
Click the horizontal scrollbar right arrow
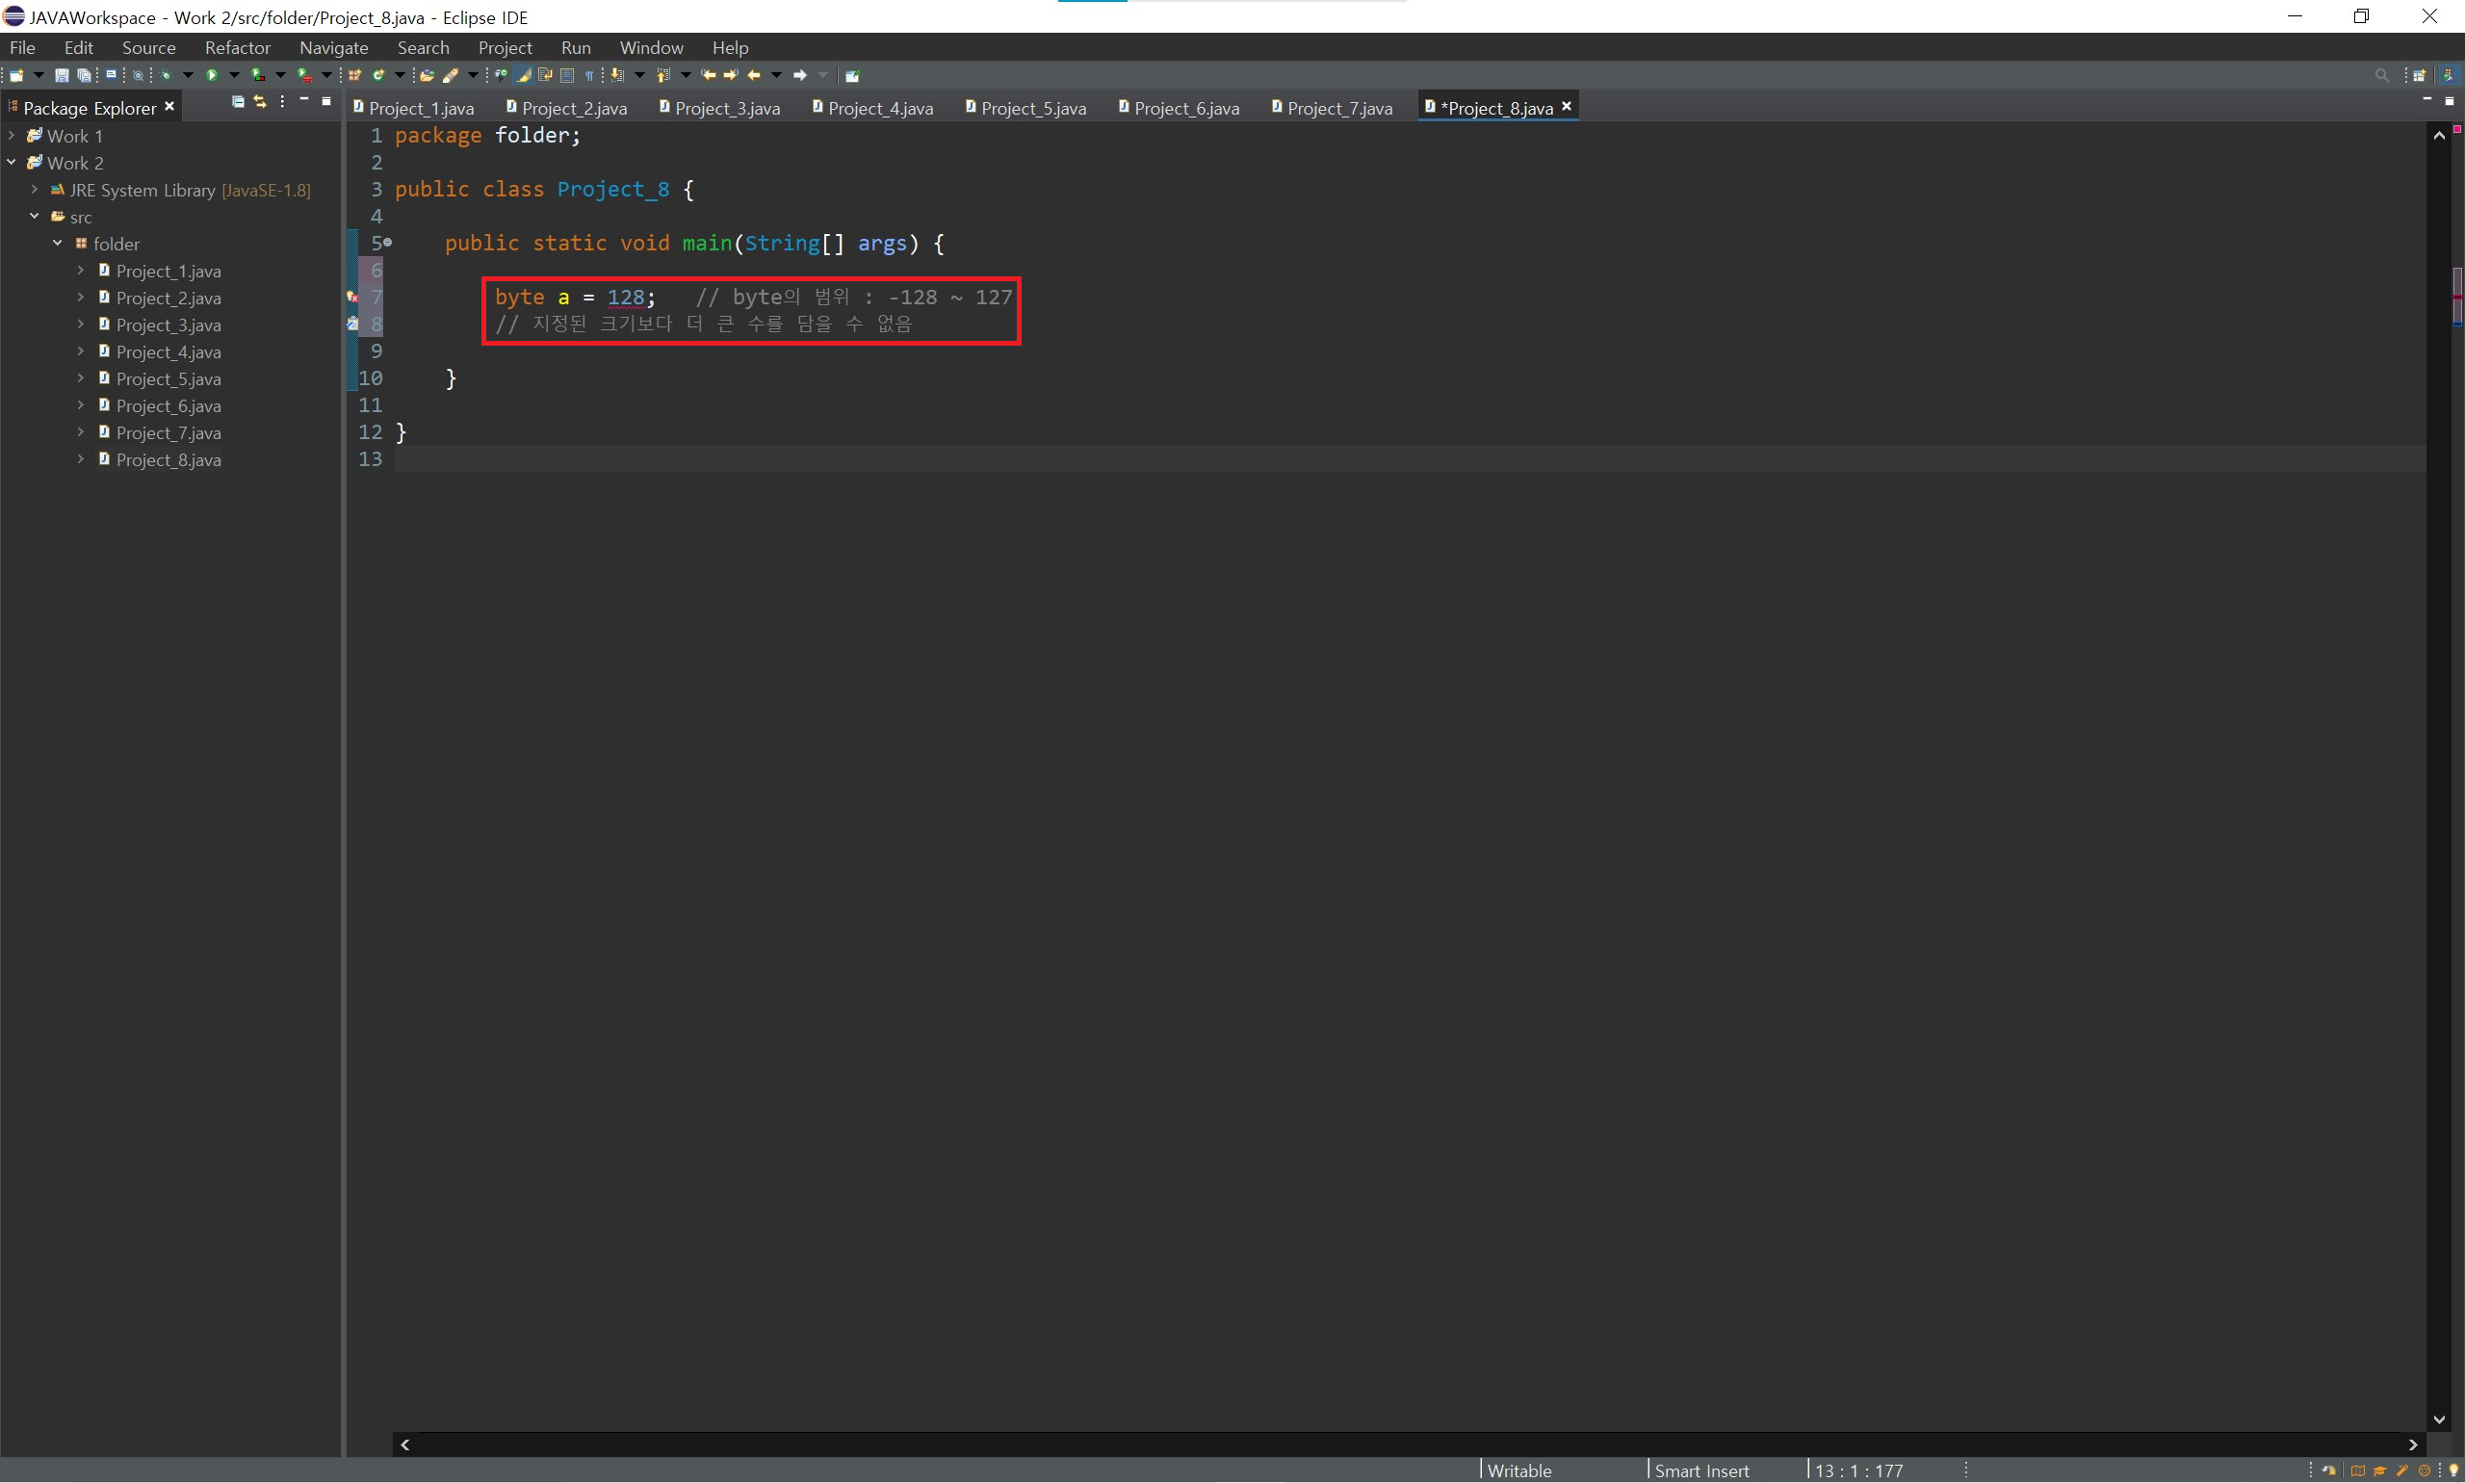pyautogui.click(x=2413, y=1444)
